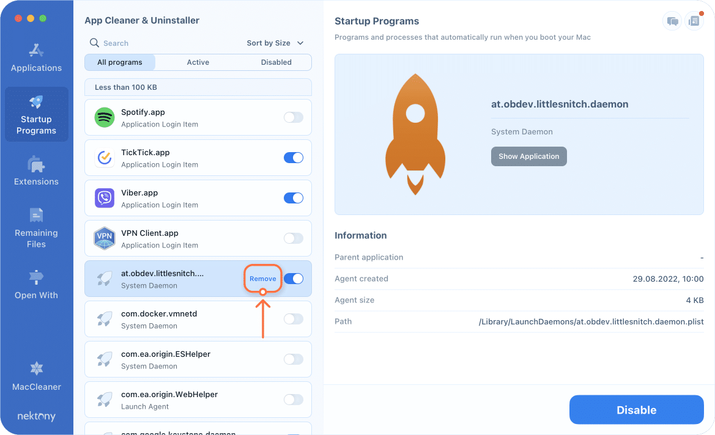Select the TickTick.app row name
The width and height of the screenshot is (715, 435).
(145, 153)
